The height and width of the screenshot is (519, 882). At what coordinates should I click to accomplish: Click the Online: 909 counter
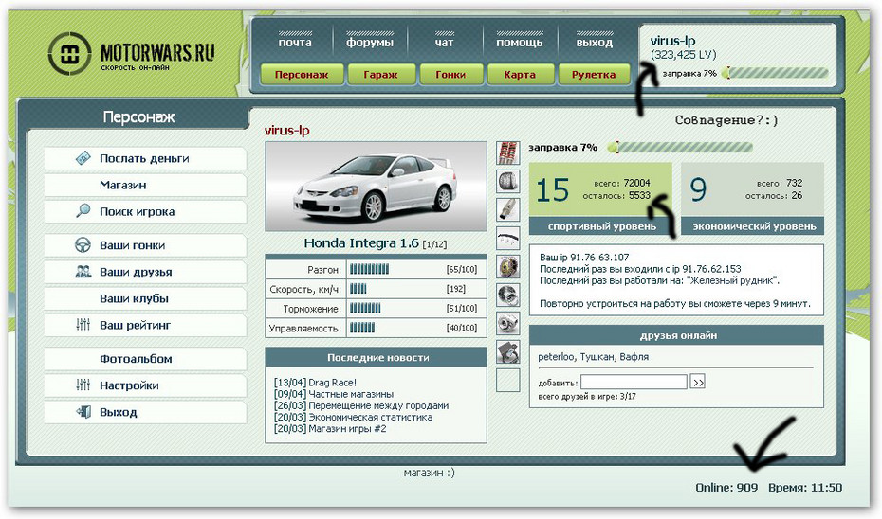click(726, 488)
